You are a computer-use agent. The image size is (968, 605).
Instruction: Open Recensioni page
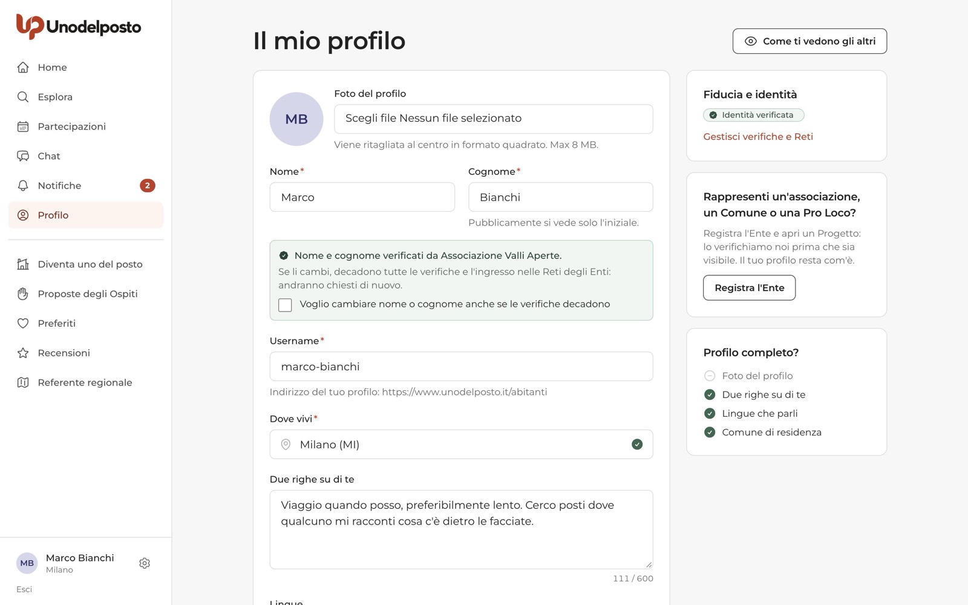86,353
